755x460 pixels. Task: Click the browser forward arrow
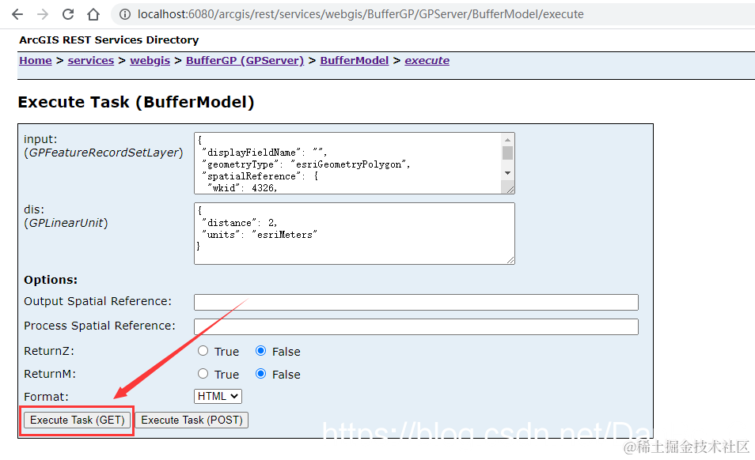[43, 14]
